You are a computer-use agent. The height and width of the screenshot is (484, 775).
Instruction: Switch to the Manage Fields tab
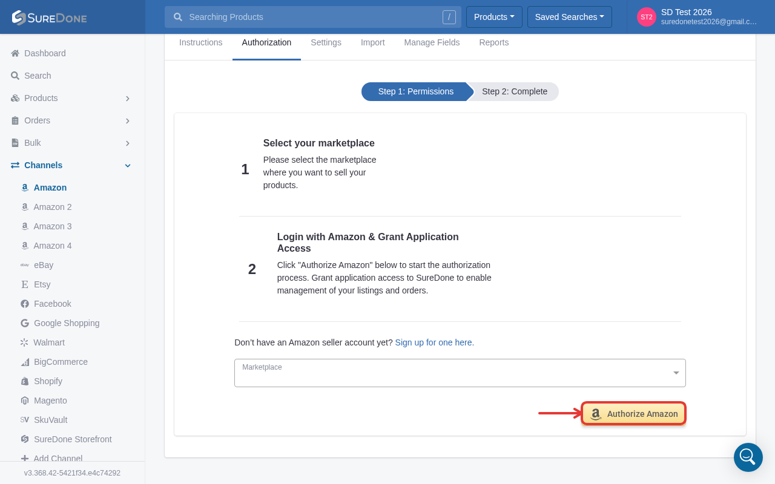(x=432, y=42)
